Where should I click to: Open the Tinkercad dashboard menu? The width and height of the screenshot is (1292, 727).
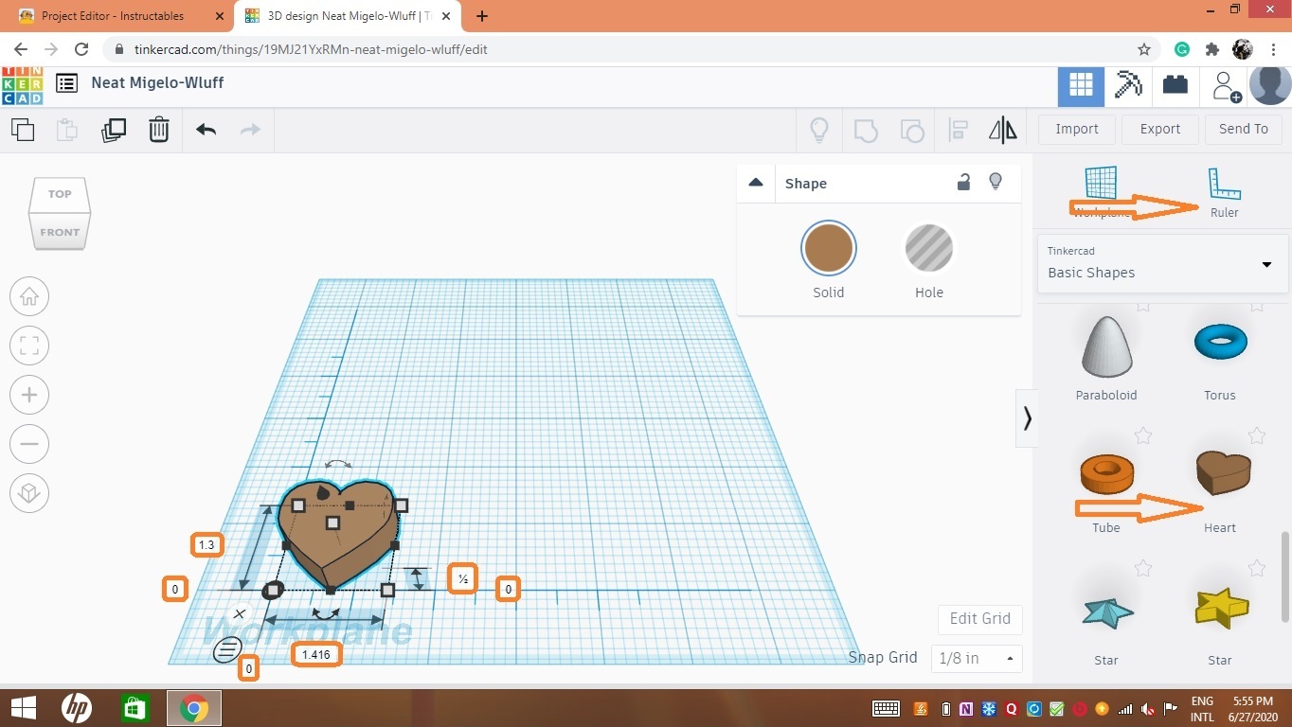pos(65,82)
